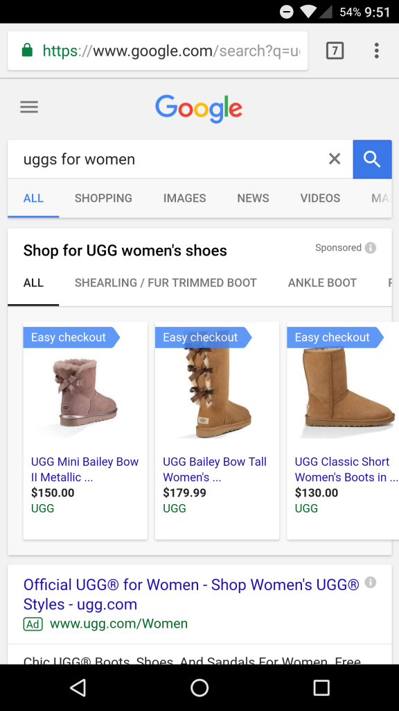Tap the info icon next to Sponsored
399x711 pixels.
pyautogui.click(x=371, y=248)
